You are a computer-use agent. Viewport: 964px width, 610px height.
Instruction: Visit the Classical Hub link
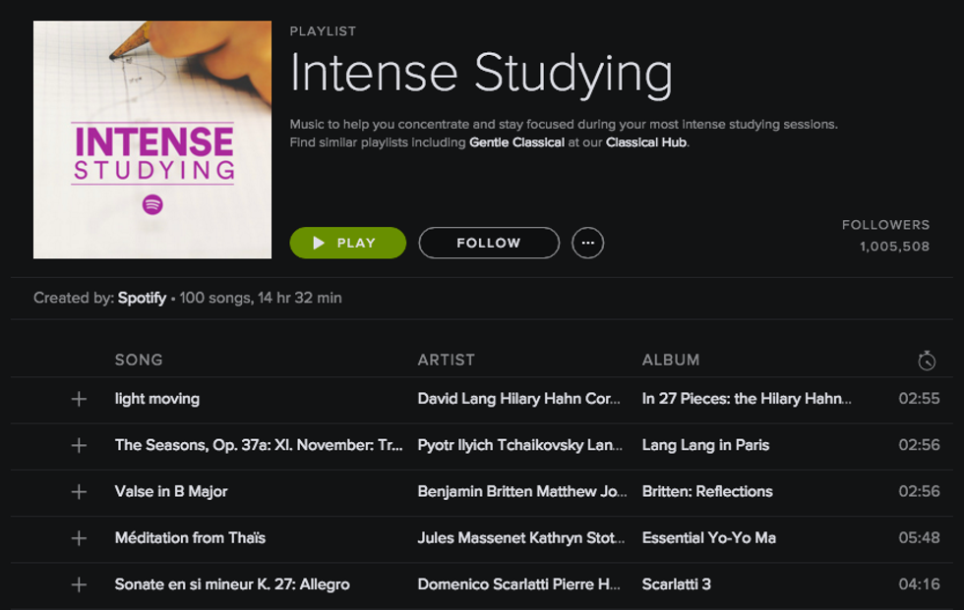pos(646,142)
